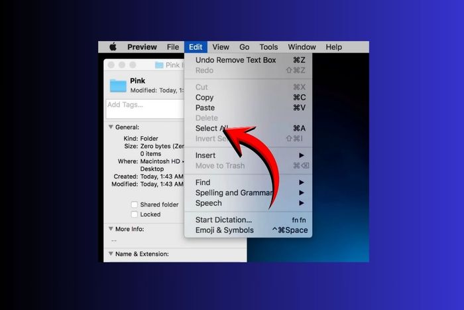
Task: Choose Select All from Edit menu
Action: coord(248,128)
